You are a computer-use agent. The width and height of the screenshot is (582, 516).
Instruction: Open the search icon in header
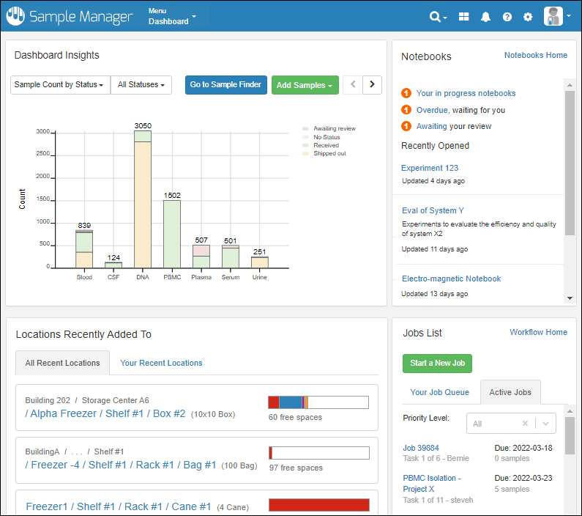[437, 17]
